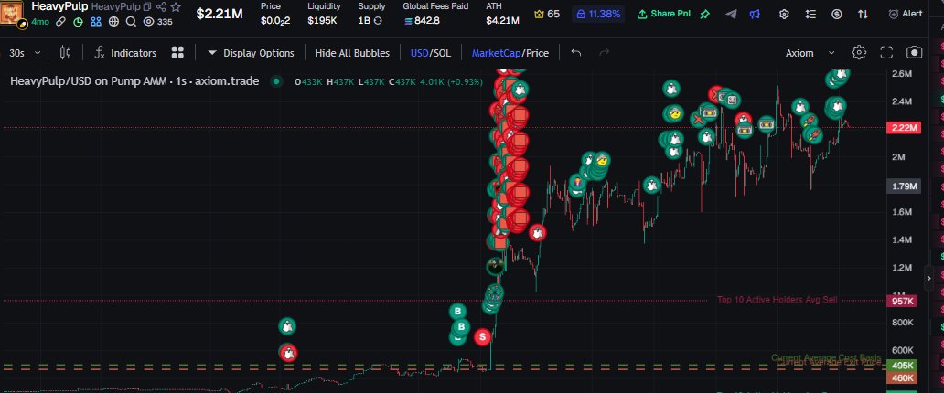Click the Telegram paper-plane icon
The image size is (944, 393).
731,14
